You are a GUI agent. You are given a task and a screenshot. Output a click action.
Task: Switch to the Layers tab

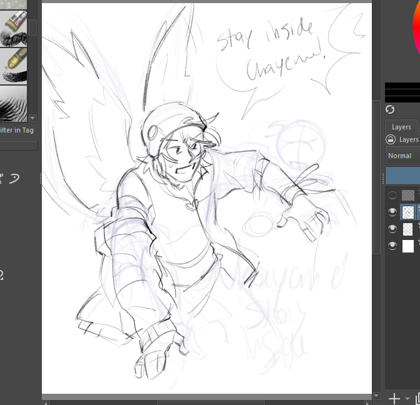point(401,127)
